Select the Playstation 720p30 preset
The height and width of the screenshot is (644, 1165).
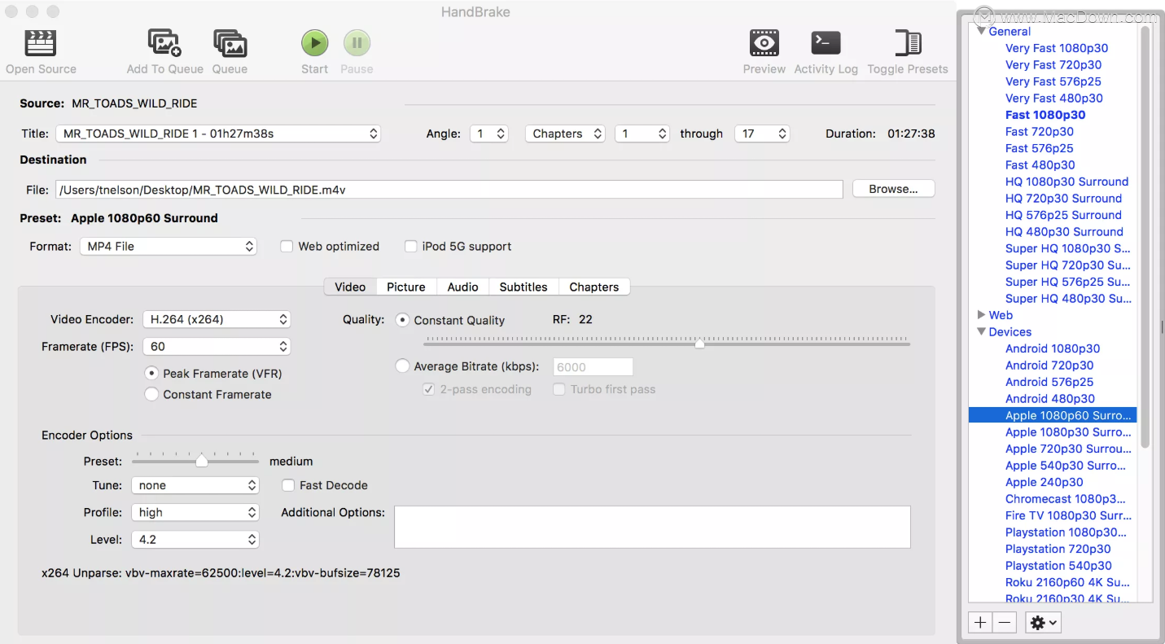pyautogui.click(x=1058, y=549)
